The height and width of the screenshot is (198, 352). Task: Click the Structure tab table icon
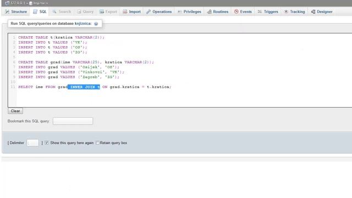(x=7, y=12)
